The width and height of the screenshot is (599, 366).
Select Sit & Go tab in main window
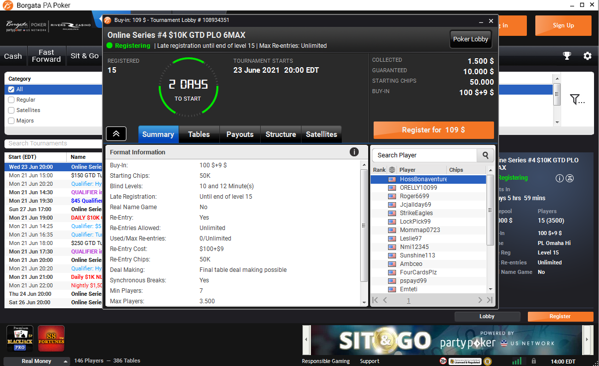point(85,56)
